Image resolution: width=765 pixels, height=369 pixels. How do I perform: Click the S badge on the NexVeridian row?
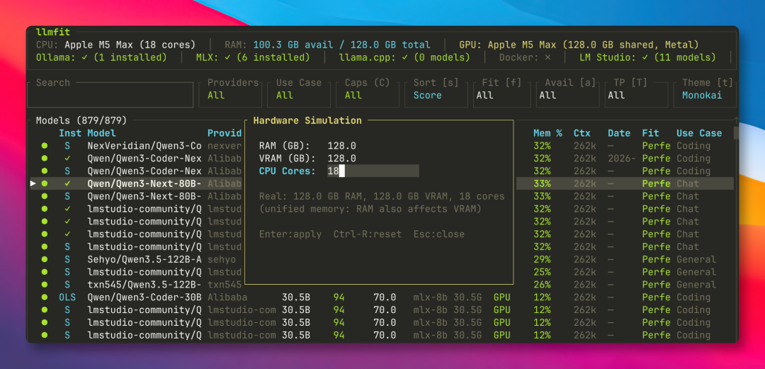coord(67,145)
